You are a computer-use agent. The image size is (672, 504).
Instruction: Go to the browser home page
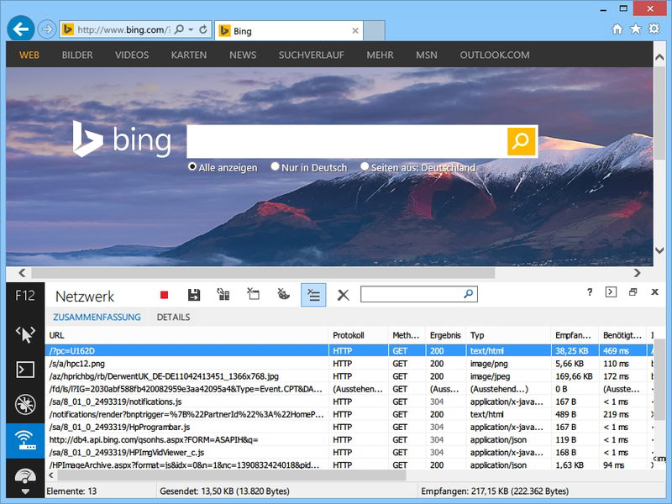(x=617, y=29)
